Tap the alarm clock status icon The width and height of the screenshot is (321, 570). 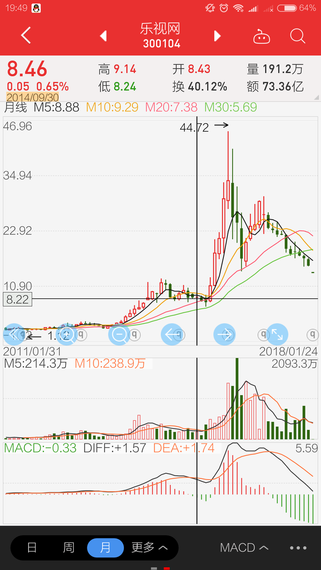coord(224,8)
